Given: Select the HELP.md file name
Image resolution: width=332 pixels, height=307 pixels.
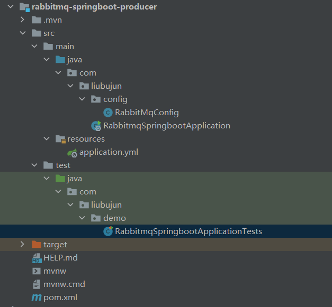Looking at the screenshot, I should pyautogui.click(x=60, y=258).
